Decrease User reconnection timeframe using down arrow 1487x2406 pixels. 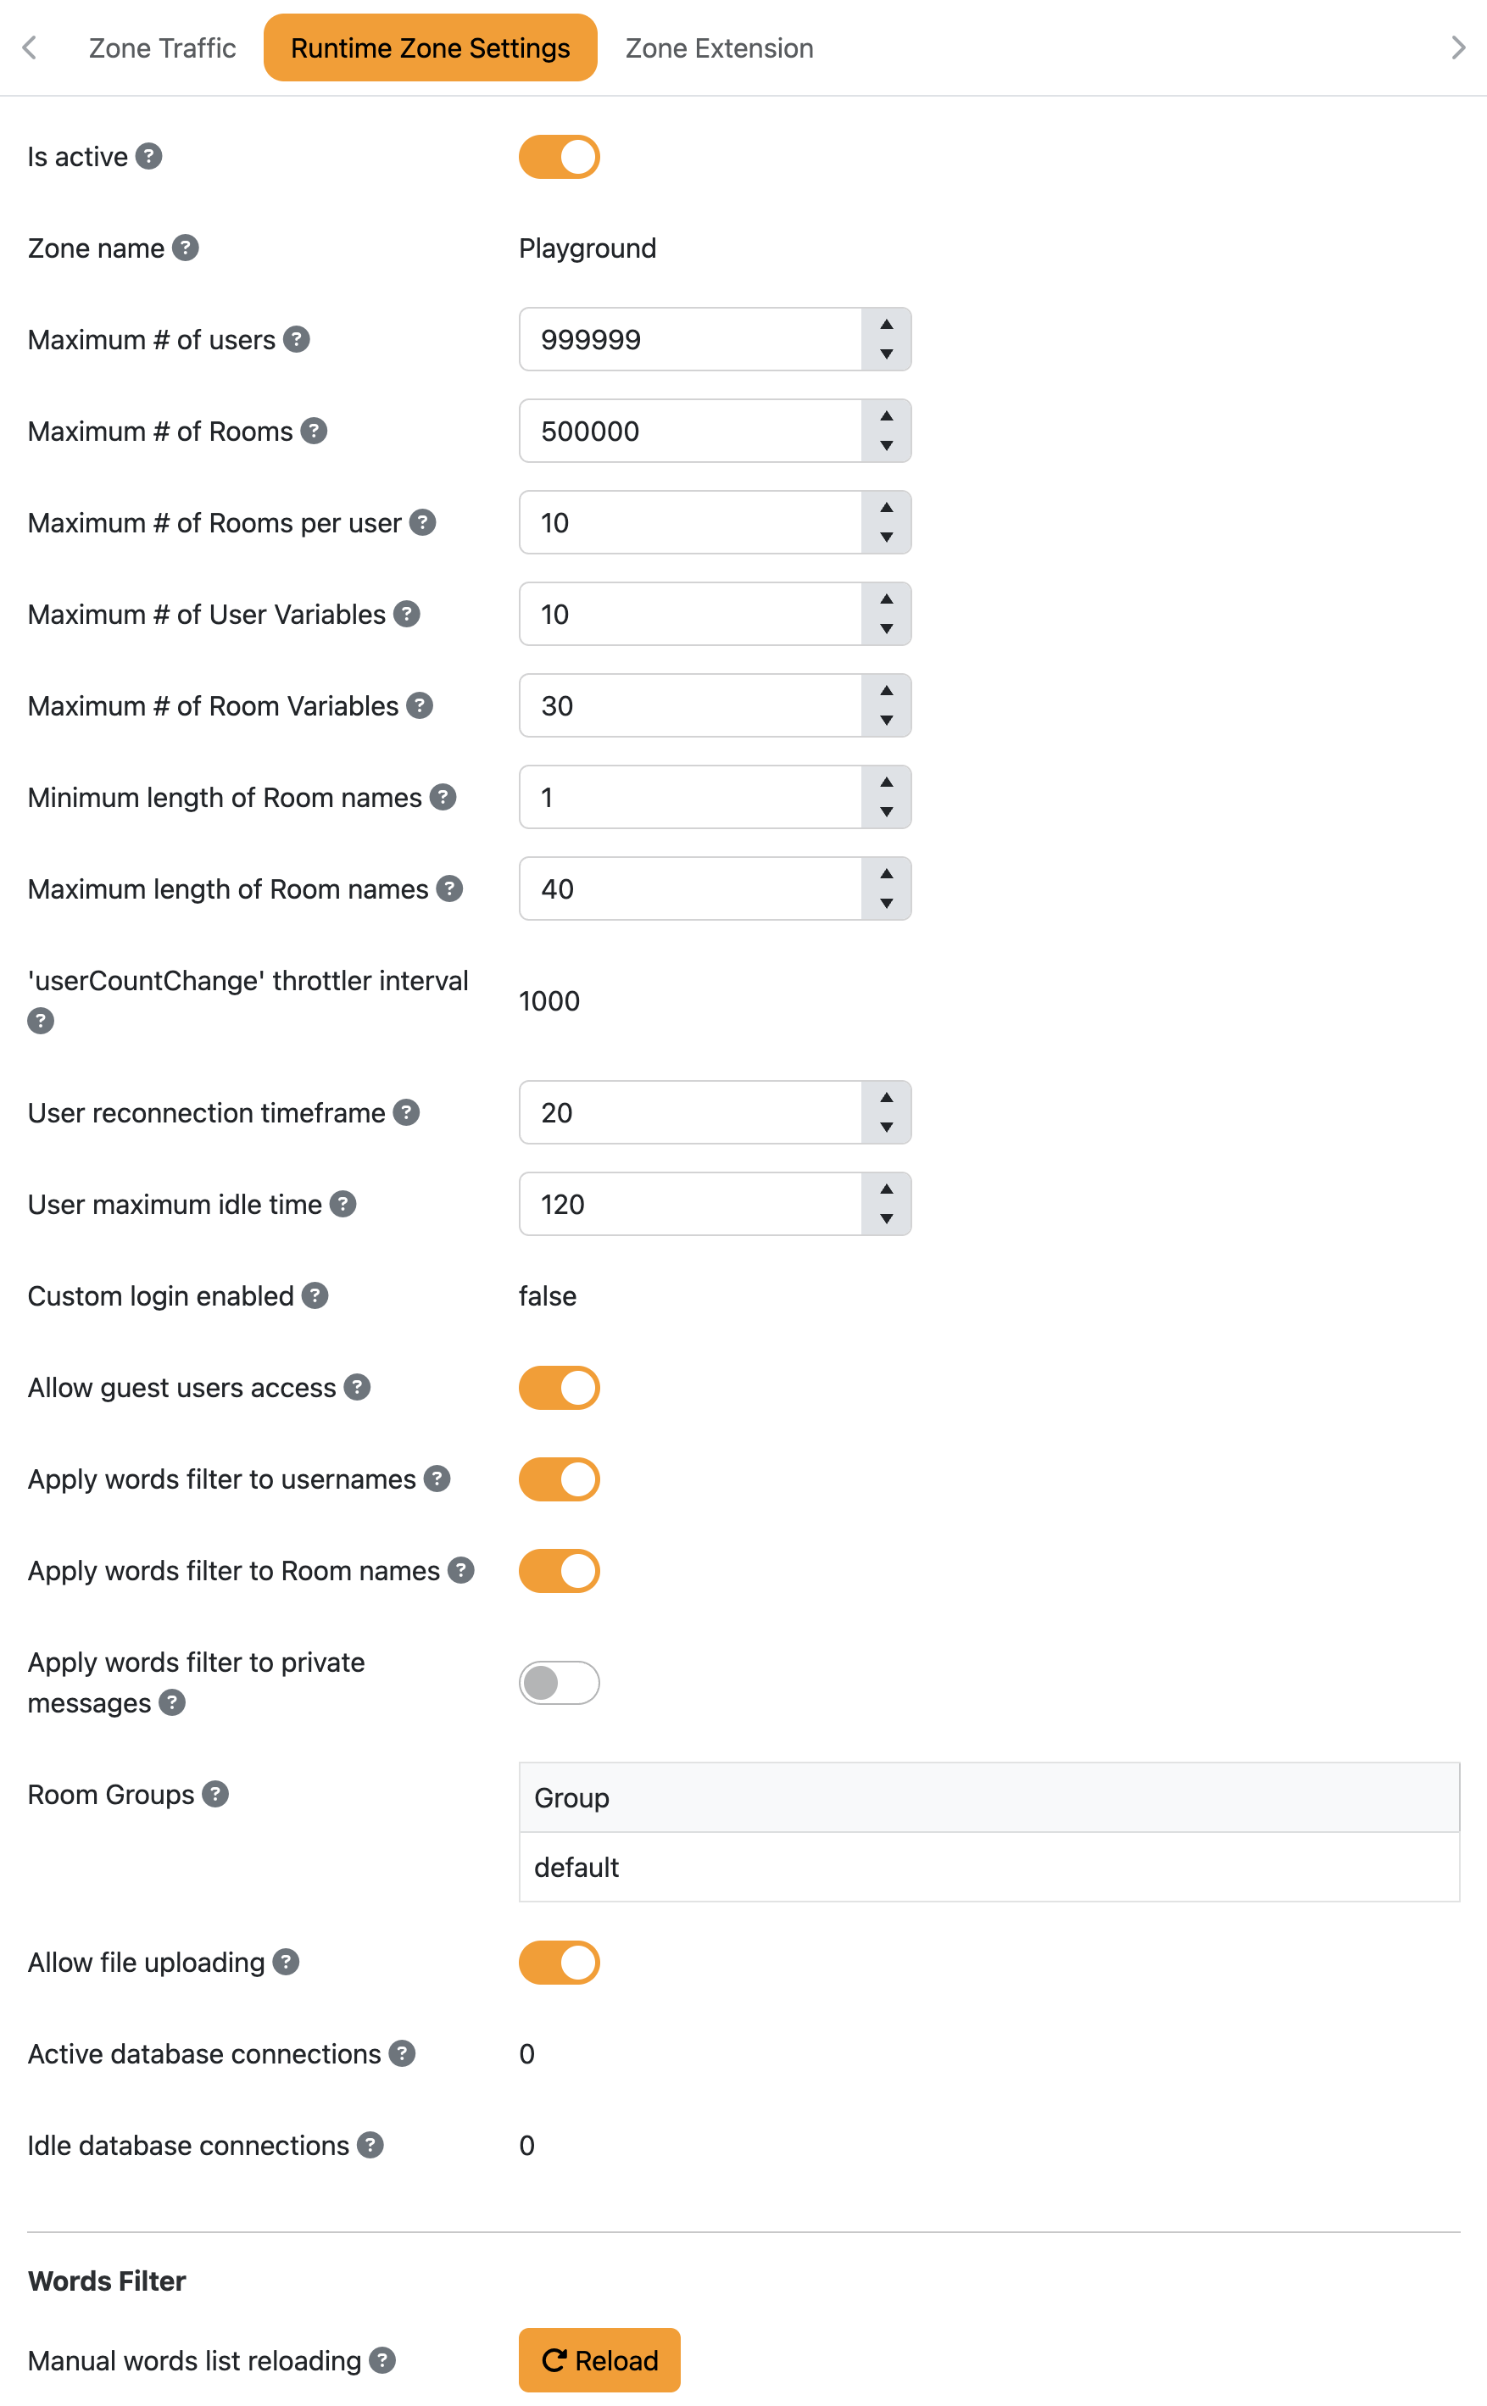coord(884,1127)
